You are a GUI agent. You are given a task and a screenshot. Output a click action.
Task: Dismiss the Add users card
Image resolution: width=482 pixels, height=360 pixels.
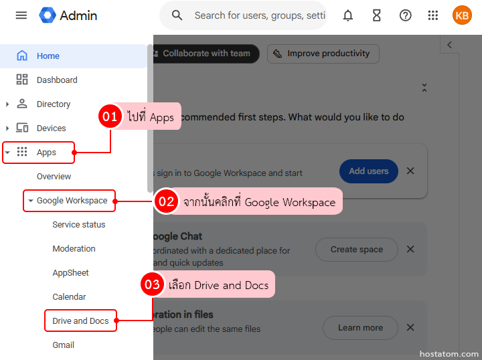click(x=410, y=171)
